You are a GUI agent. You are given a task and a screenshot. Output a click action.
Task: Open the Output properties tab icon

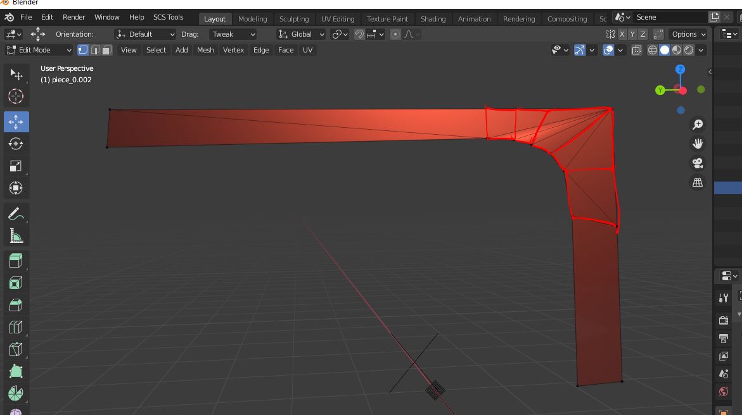(724, 338)
